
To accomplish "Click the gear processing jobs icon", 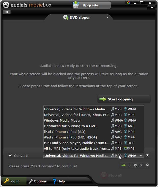I will point(135,165).
